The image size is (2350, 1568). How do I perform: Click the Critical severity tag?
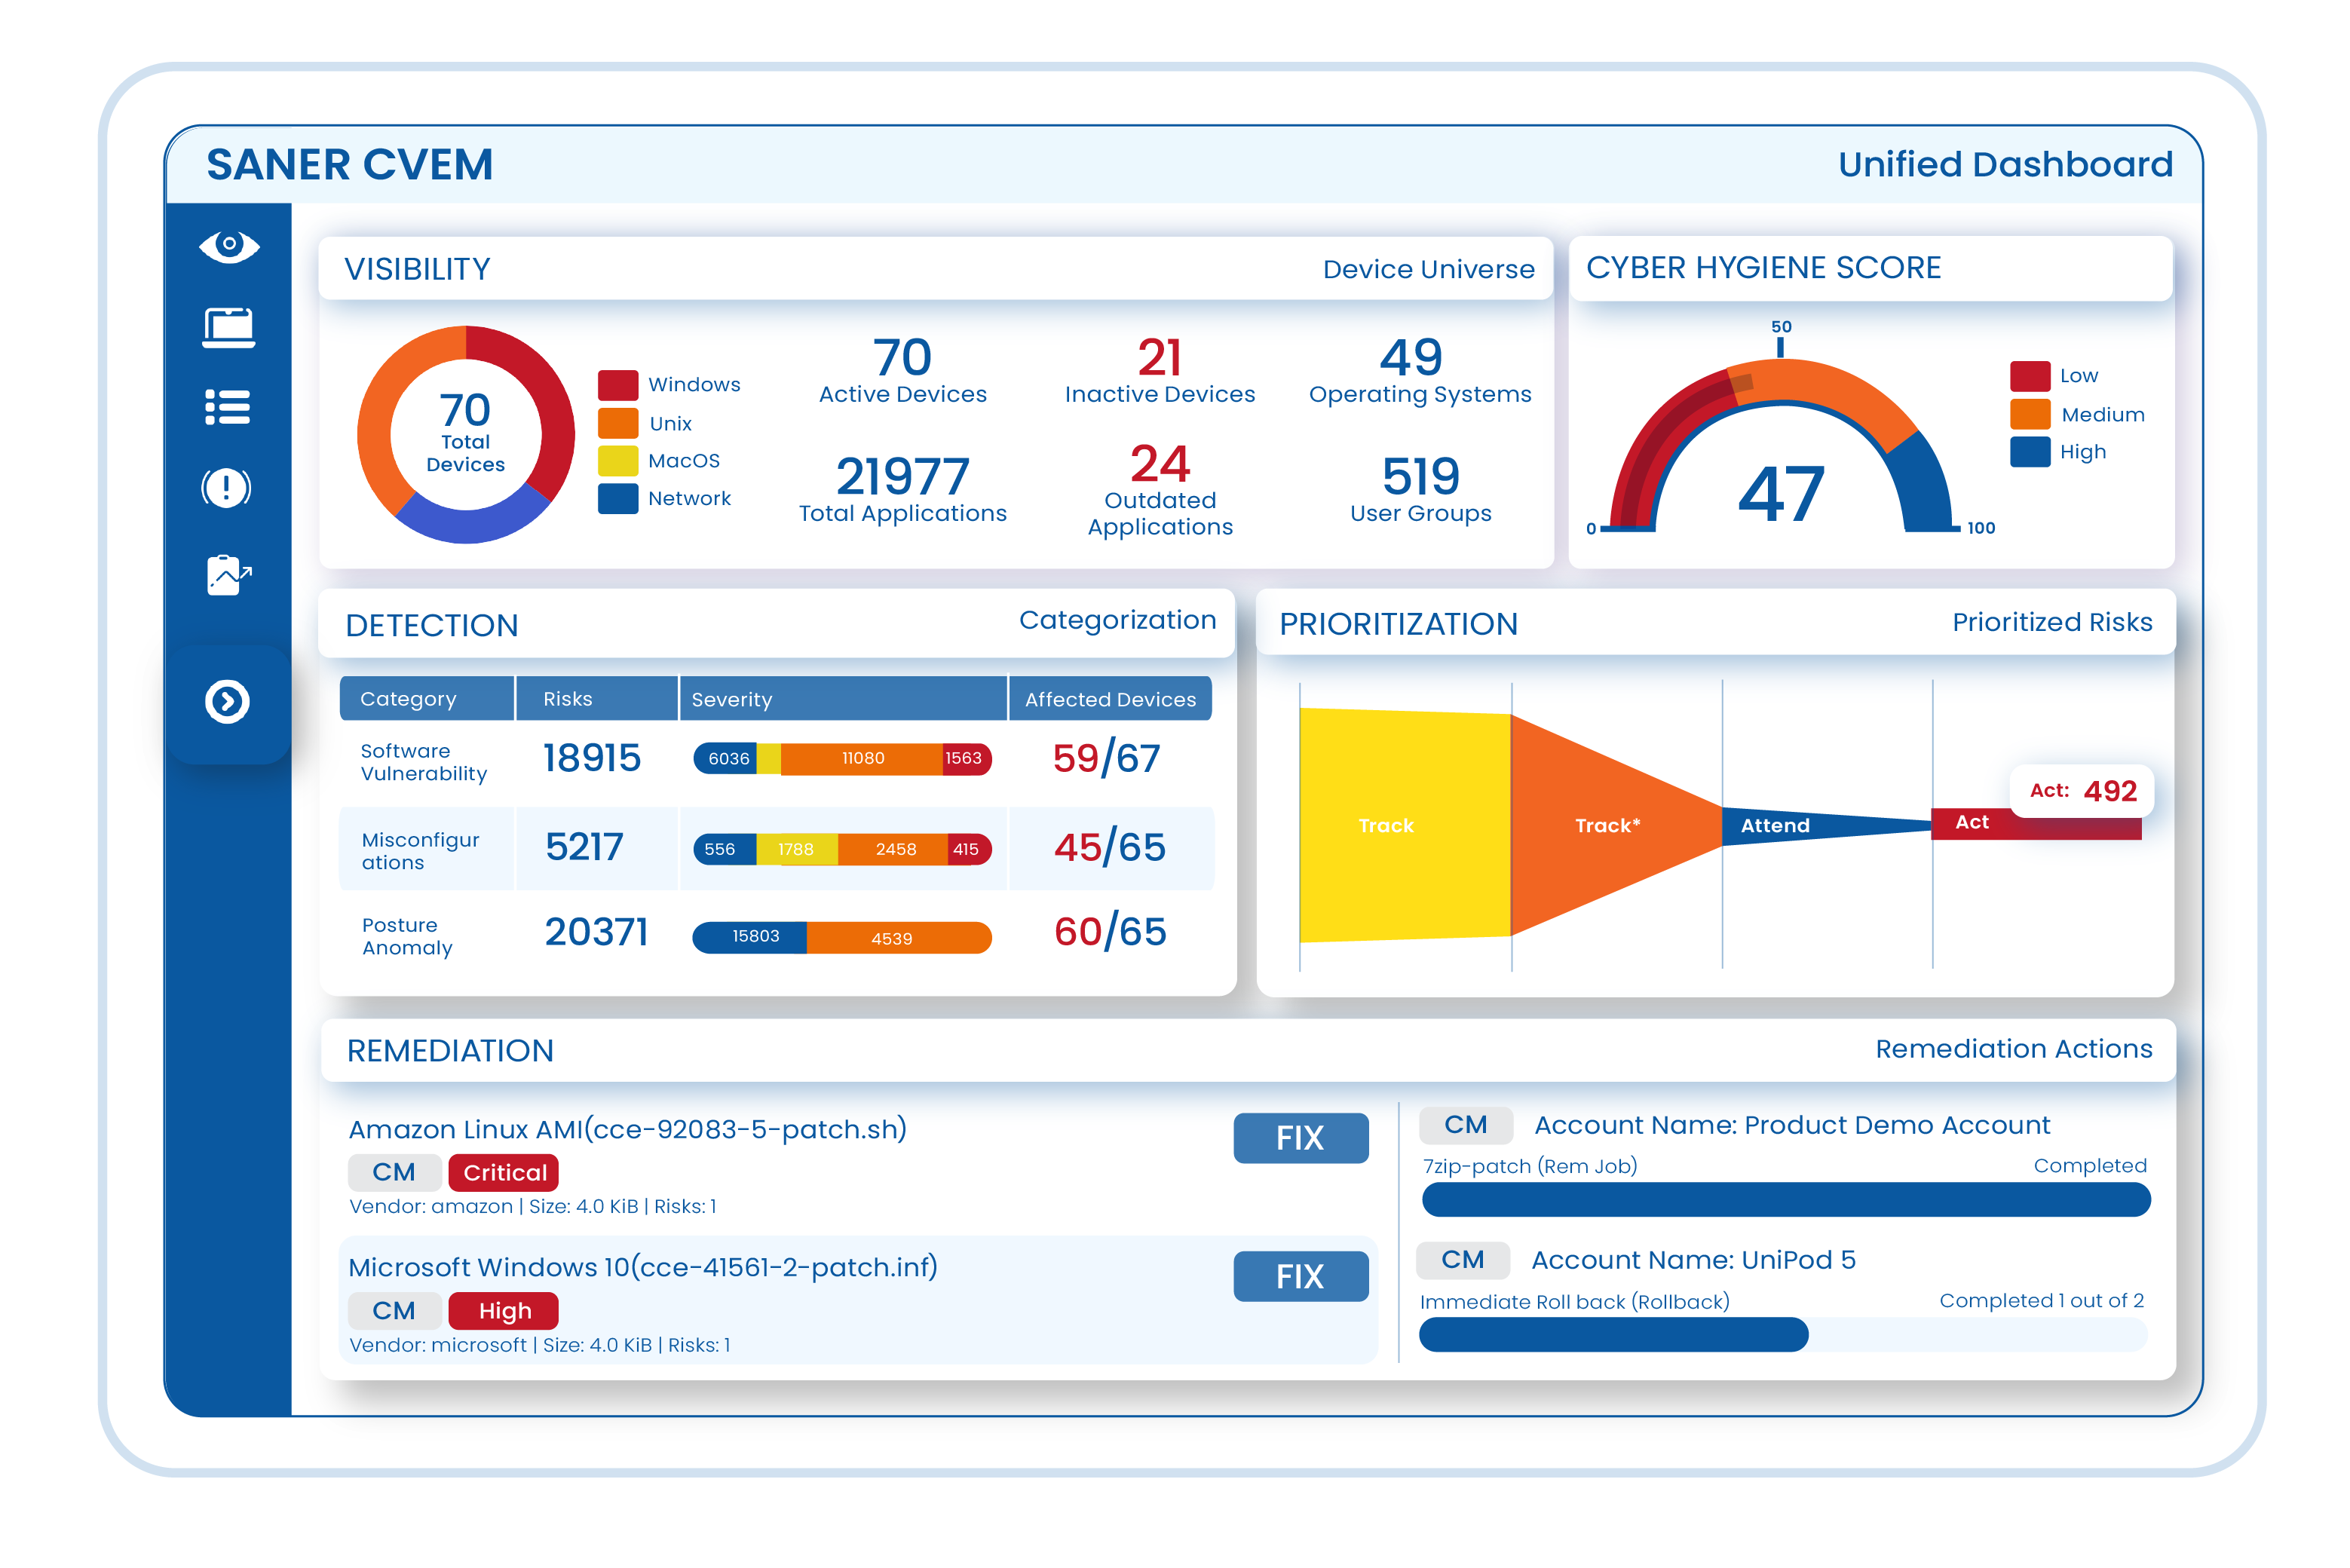(504, 1172)
